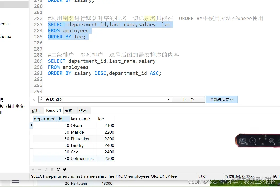This screenshot has width=280, height=187.
Task: Select department_id value 30 for Colmenares
Action: [52, 158]
